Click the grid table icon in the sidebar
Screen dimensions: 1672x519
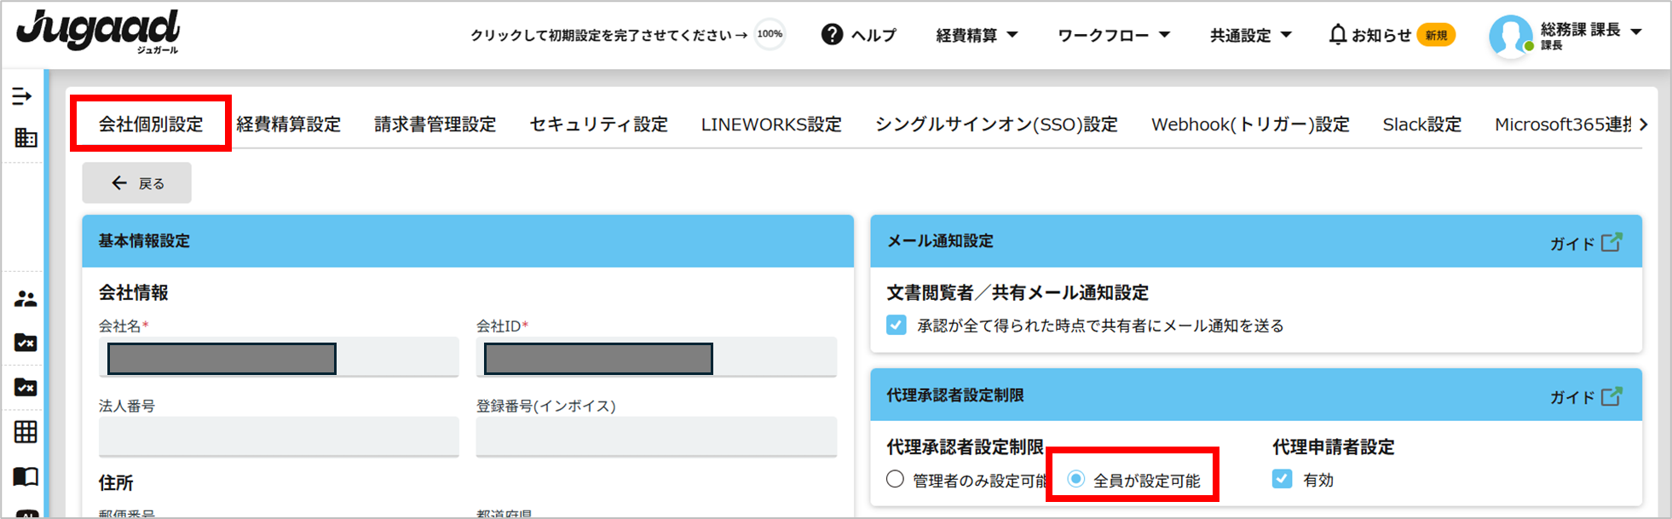pos(26,432)
